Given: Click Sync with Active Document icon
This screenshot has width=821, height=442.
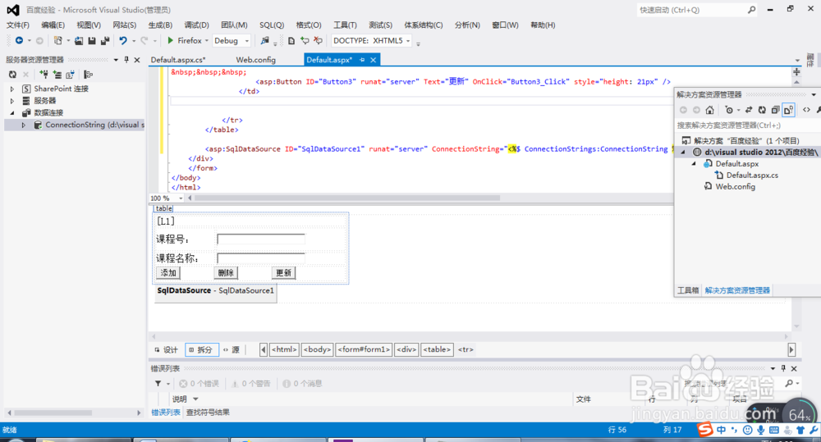Looking at the screenshot, I should point(749,110).
